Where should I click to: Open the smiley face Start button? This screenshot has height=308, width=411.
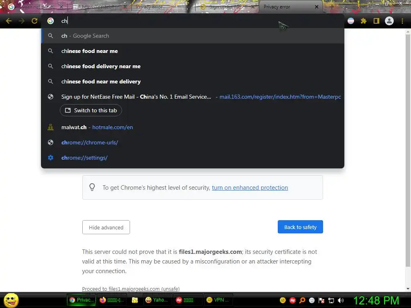tap(11, 300)
